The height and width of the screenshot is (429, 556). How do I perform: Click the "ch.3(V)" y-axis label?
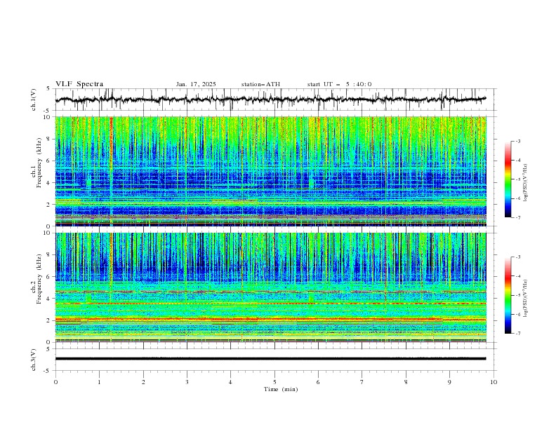point(34,360)
